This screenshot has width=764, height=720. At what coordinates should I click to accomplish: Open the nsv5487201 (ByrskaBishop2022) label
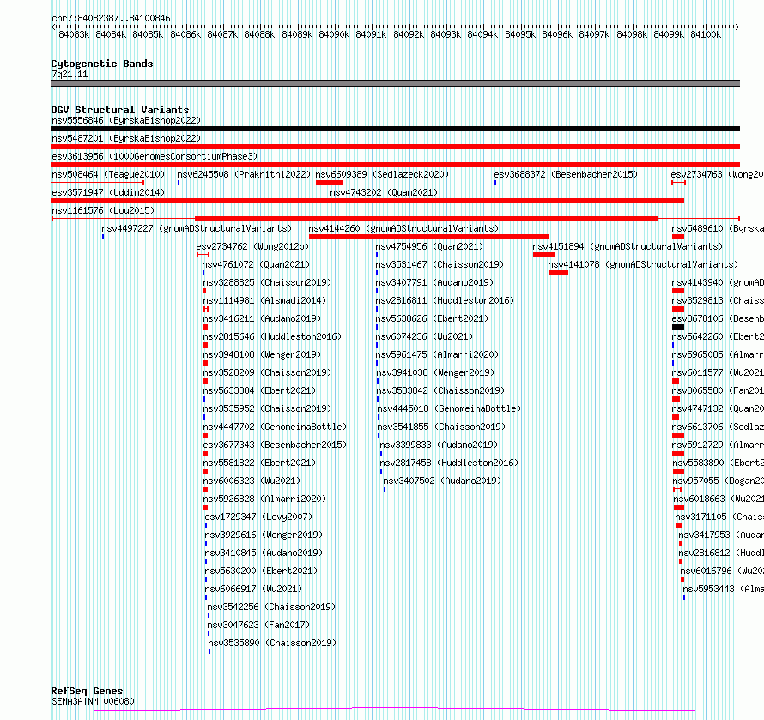coord(126,138)
